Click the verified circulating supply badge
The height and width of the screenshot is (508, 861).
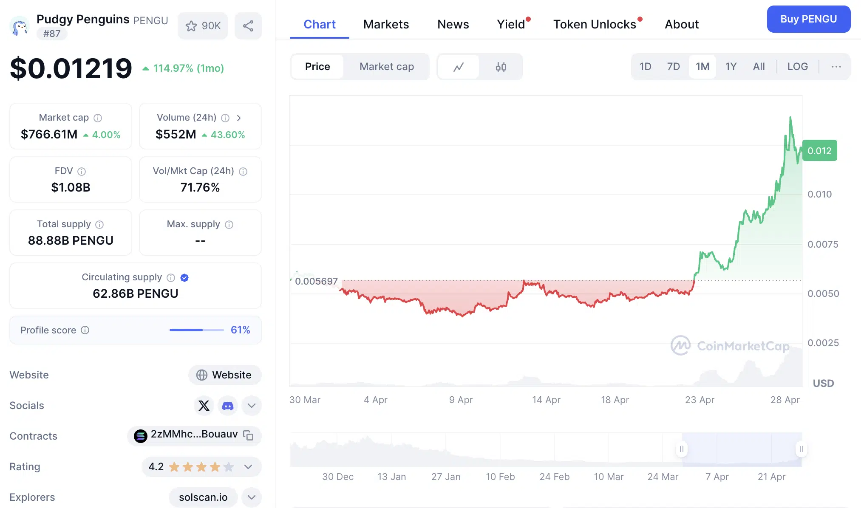[184, 277]
